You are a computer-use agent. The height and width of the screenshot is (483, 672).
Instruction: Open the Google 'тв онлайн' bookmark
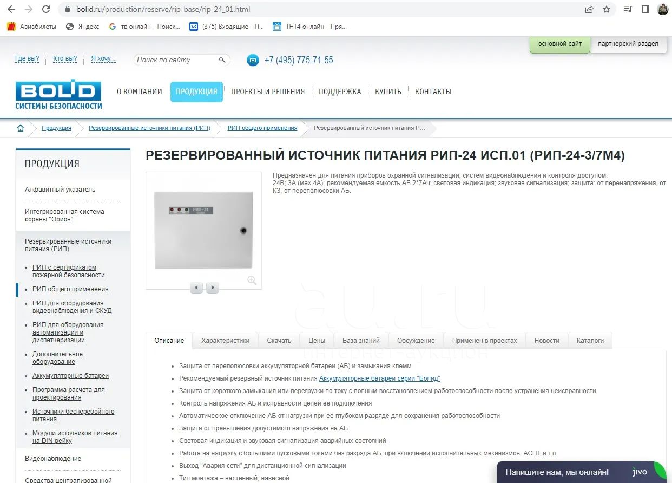point(144,27)
